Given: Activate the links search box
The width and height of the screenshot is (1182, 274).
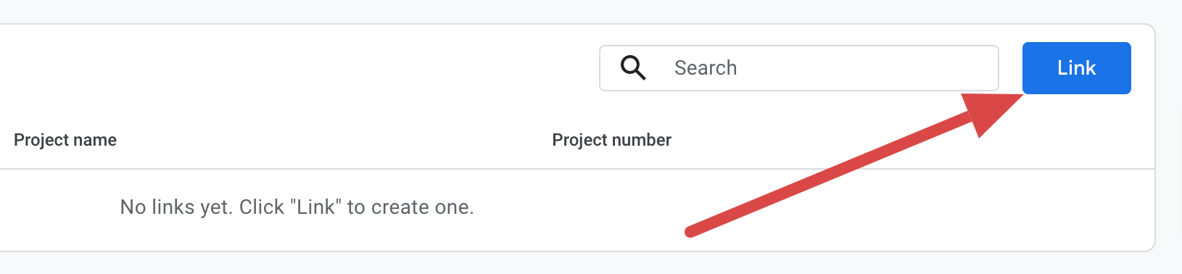Looking at the screenshot, I should tap(798, 68).
